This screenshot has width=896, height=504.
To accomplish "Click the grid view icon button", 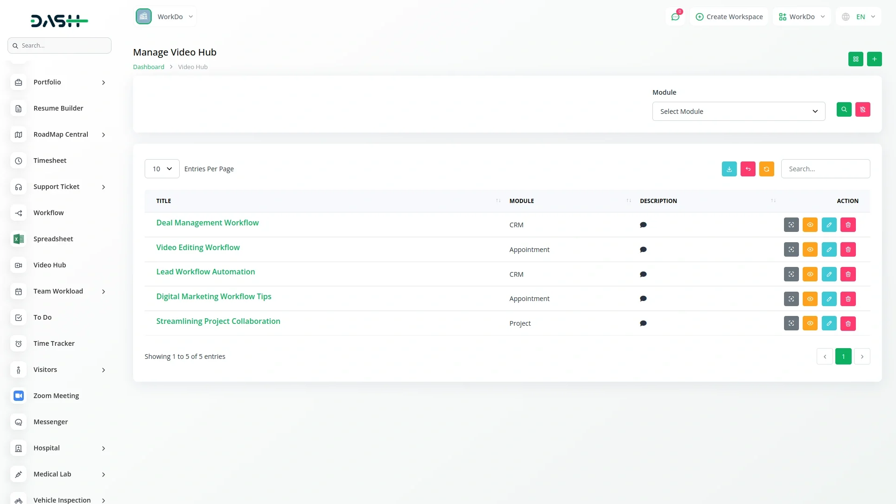I will coord(855,59).
